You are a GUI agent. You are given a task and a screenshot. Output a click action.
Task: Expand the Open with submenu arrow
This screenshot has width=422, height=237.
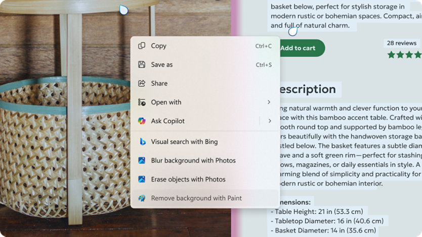click(x=269, y=102)
